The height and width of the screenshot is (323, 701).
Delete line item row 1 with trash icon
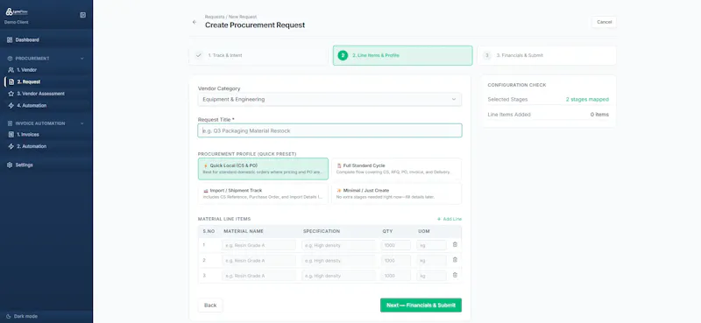455,244
